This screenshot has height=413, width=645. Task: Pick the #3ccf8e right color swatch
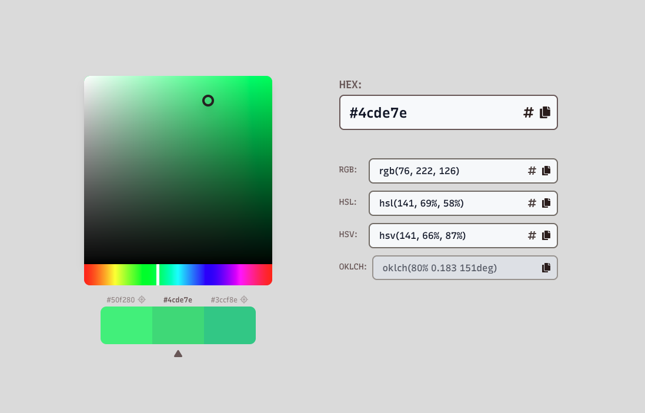(230, 325)
